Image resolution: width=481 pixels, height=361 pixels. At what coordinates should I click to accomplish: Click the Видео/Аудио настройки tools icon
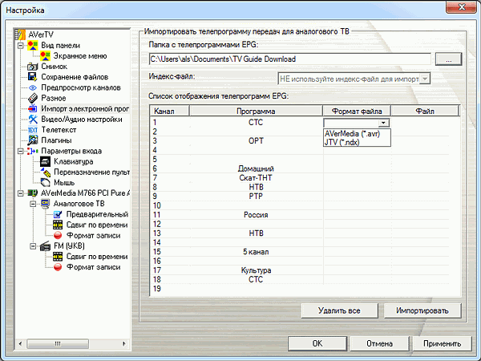(33, 119)
